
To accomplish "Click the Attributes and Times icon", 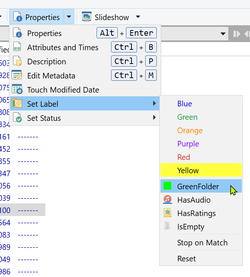I will point(17,46).
